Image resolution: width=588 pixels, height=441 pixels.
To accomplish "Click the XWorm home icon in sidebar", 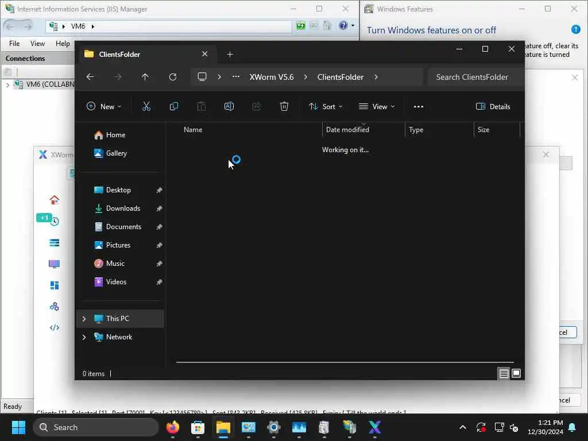I will pos(55,200).
